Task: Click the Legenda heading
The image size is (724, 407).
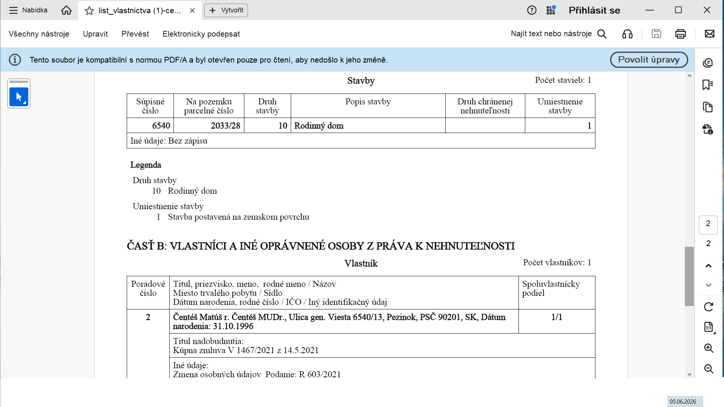Action: click(146, 165)
